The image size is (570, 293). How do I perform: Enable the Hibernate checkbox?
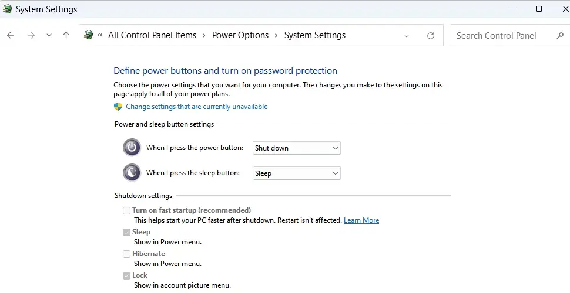(x=126, y=254)
